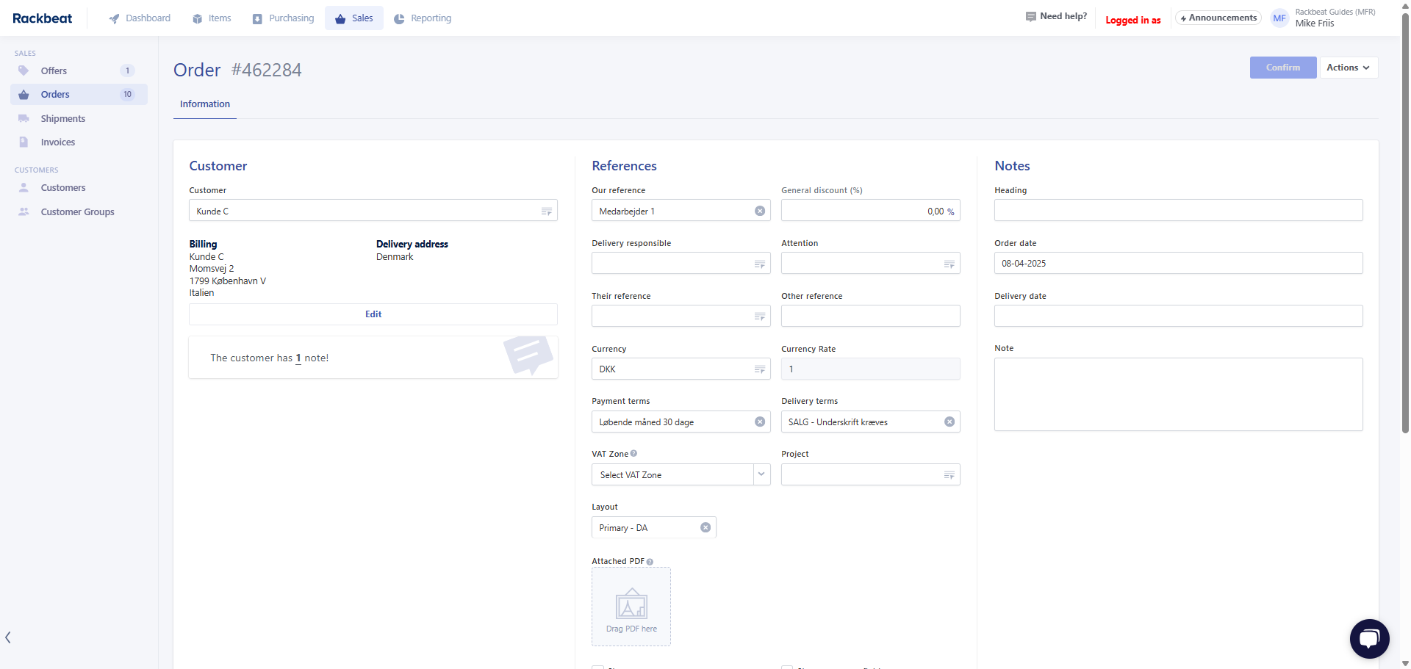Open the live chat widget
1411x669 pixels.
pos(1368,638)
